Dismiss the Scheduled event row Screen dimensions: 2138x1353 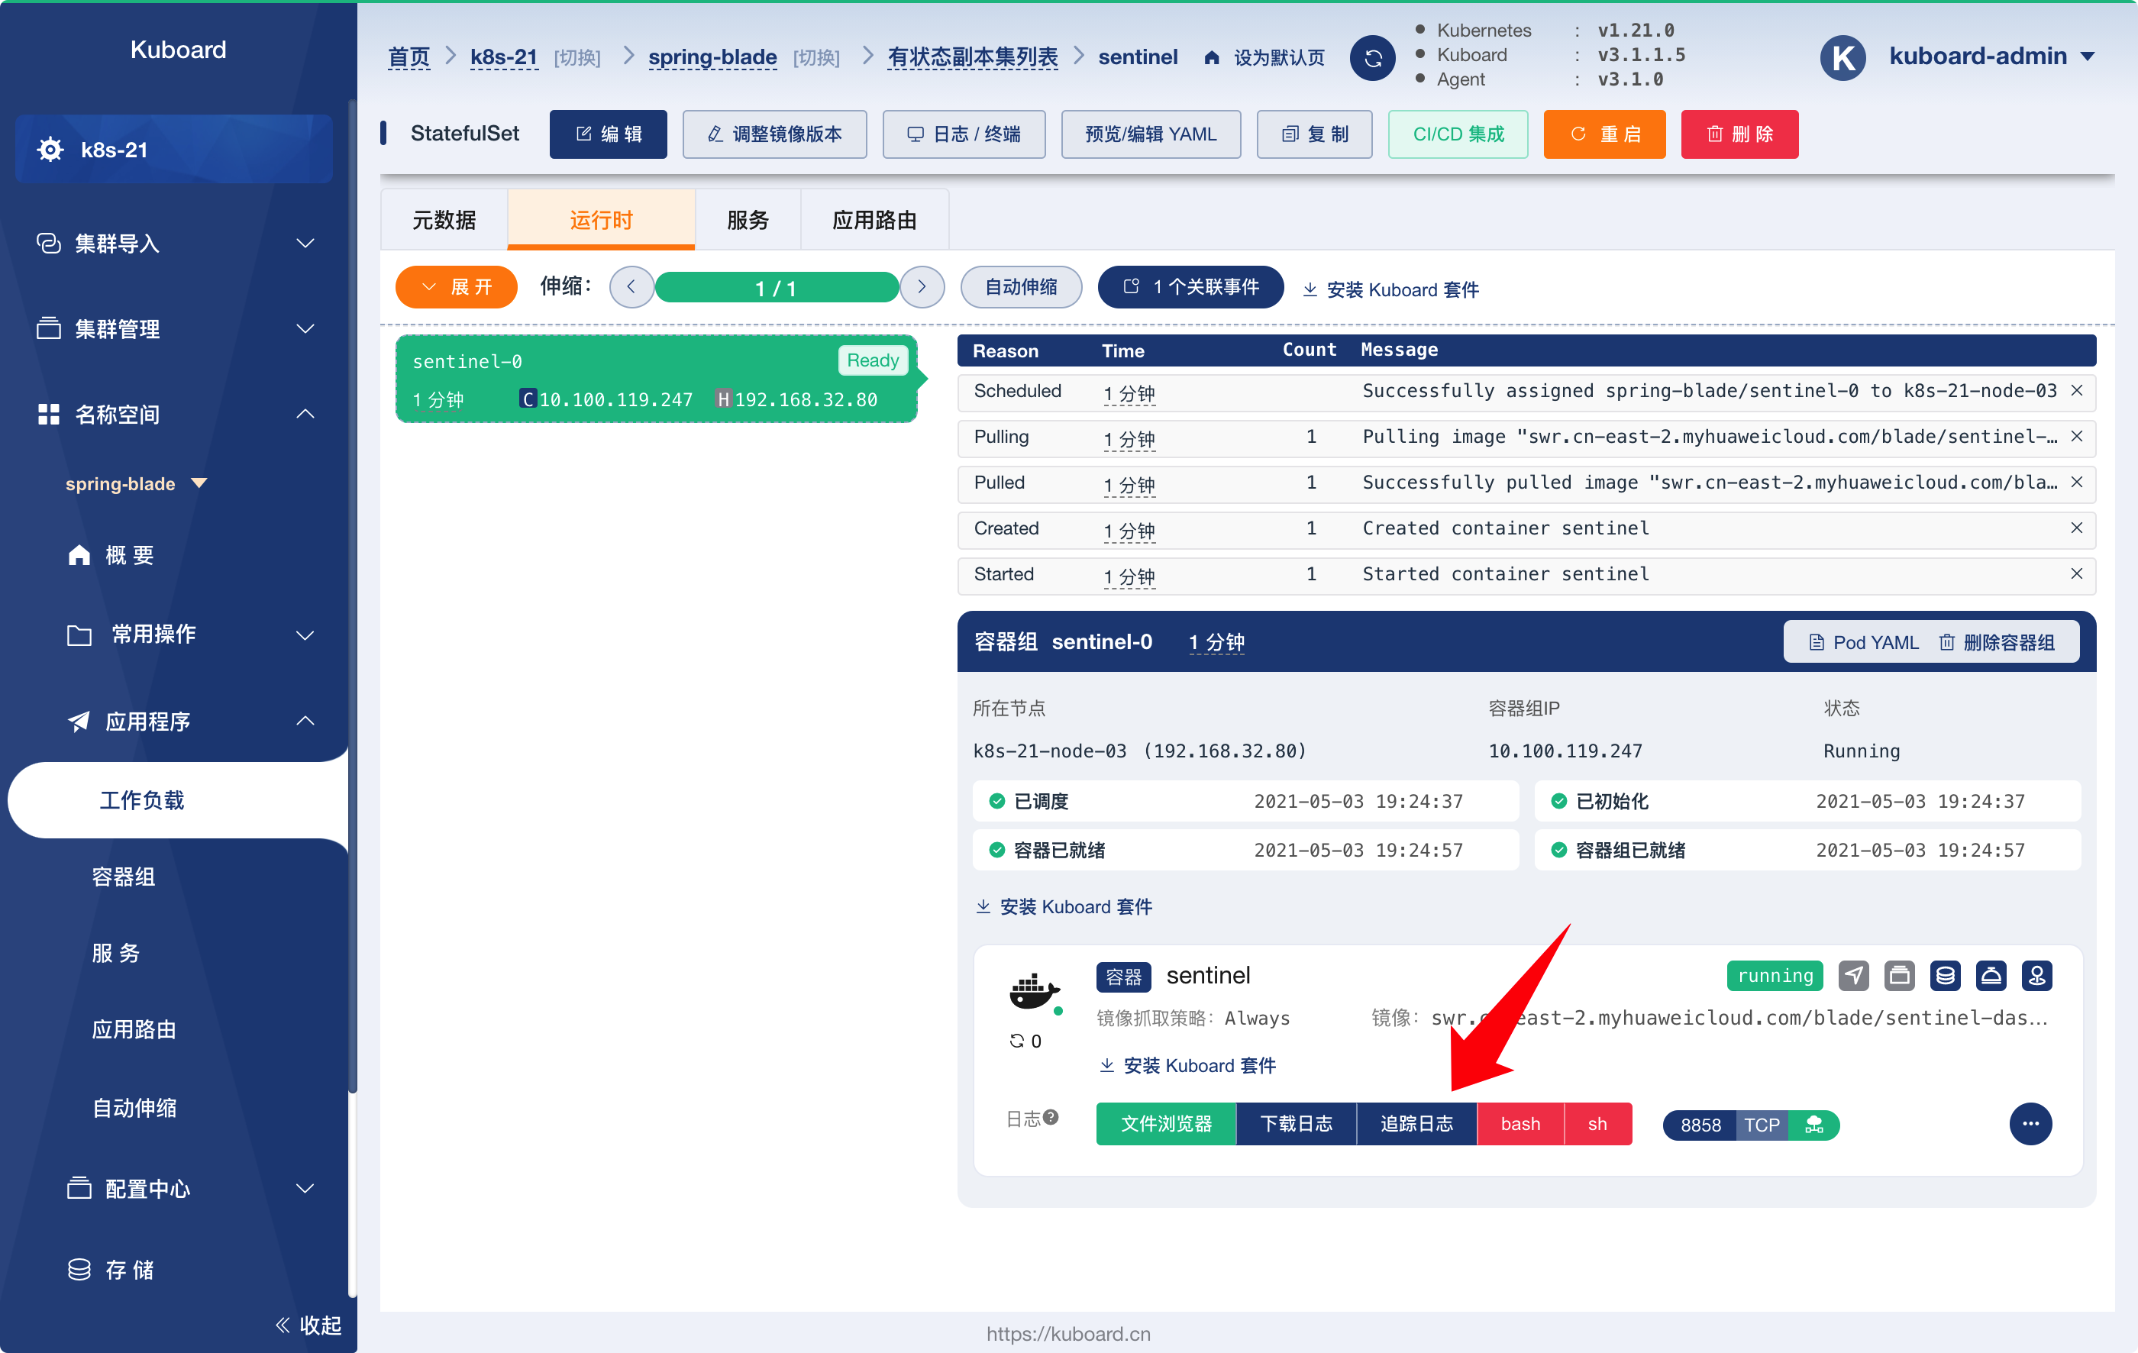[2077, 391]
